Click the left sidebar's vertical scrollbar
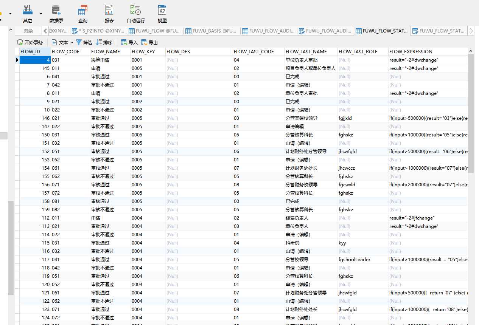The image size is (479, 325). (x=11, y=248)
